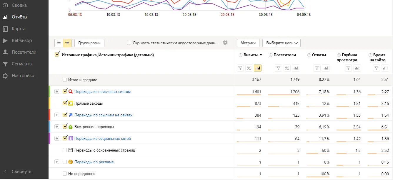Open the Переходы по ссылкам на сайтах link
Viewport: 393px width, 180px height.
pyautogui.click(x=103, y=115)
